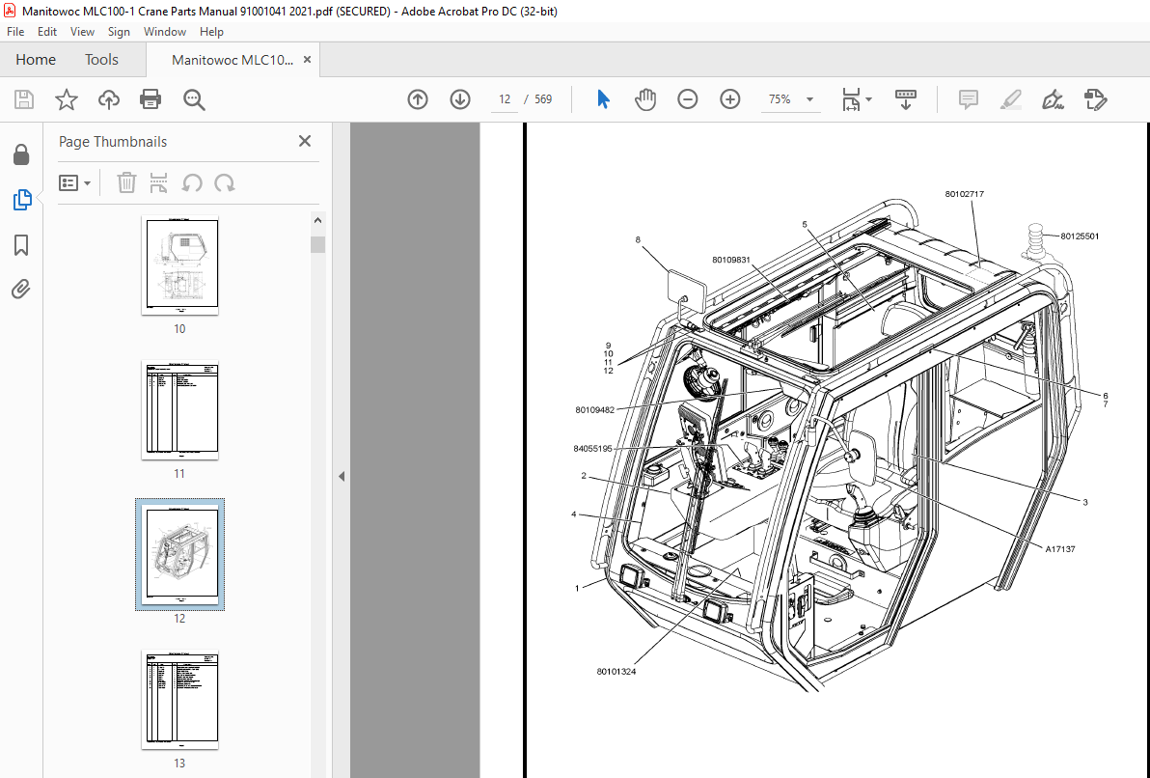Select page 13 thumbnail
This screenshot has height=778, width=1150.
pos(179,699)
